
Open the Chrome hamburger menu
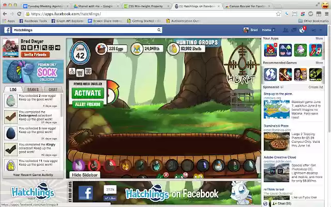(326, 14)
